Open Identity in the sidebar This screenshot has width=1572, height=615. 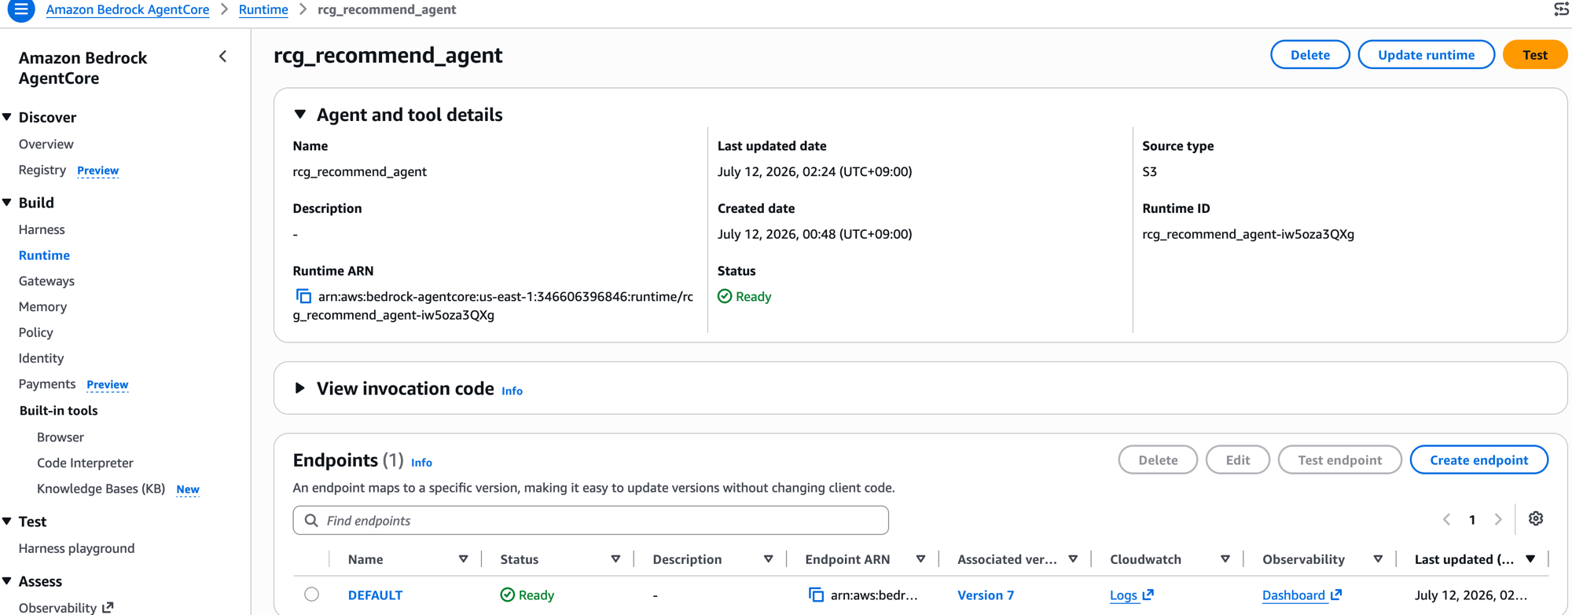41,358
